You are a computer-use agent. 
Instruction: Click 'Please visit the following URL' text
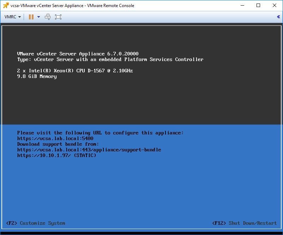(100, 133)
